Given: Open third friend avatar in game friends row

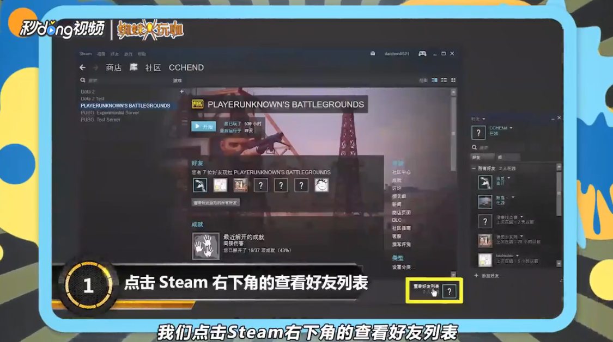Looking at the screenshot, I should pos(240,185).
